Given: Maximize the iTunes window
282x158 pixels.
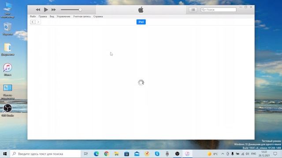Looking at the screenshot, I should (246, 7).
